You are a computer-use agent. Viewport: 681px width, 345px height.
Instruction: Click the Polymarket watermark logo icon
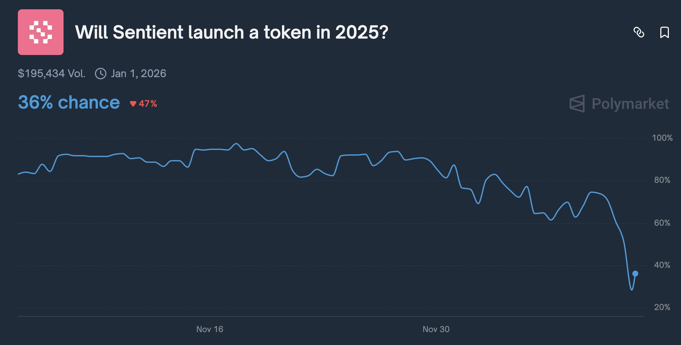pos(577,104)
